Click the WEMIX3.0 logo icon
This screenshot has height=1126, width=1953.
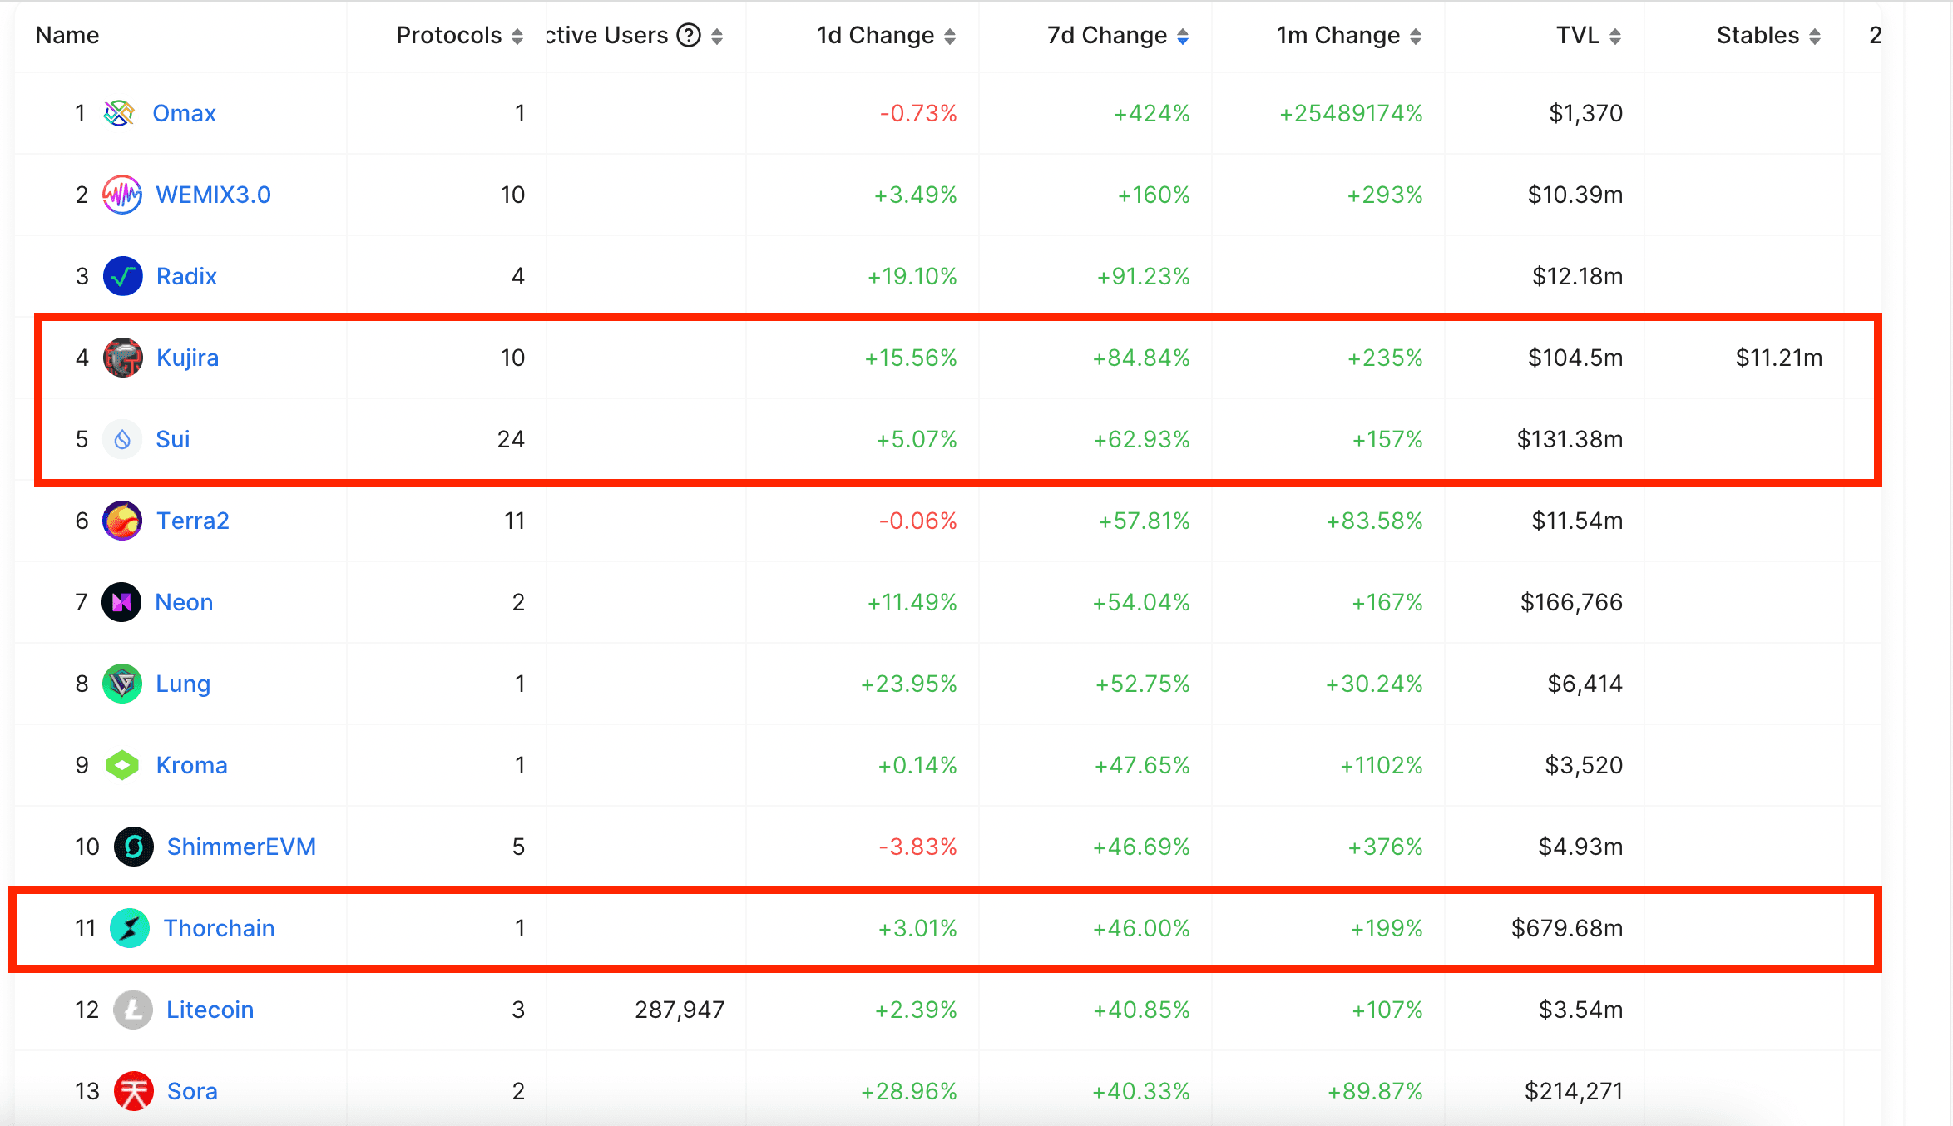[122, 195]
